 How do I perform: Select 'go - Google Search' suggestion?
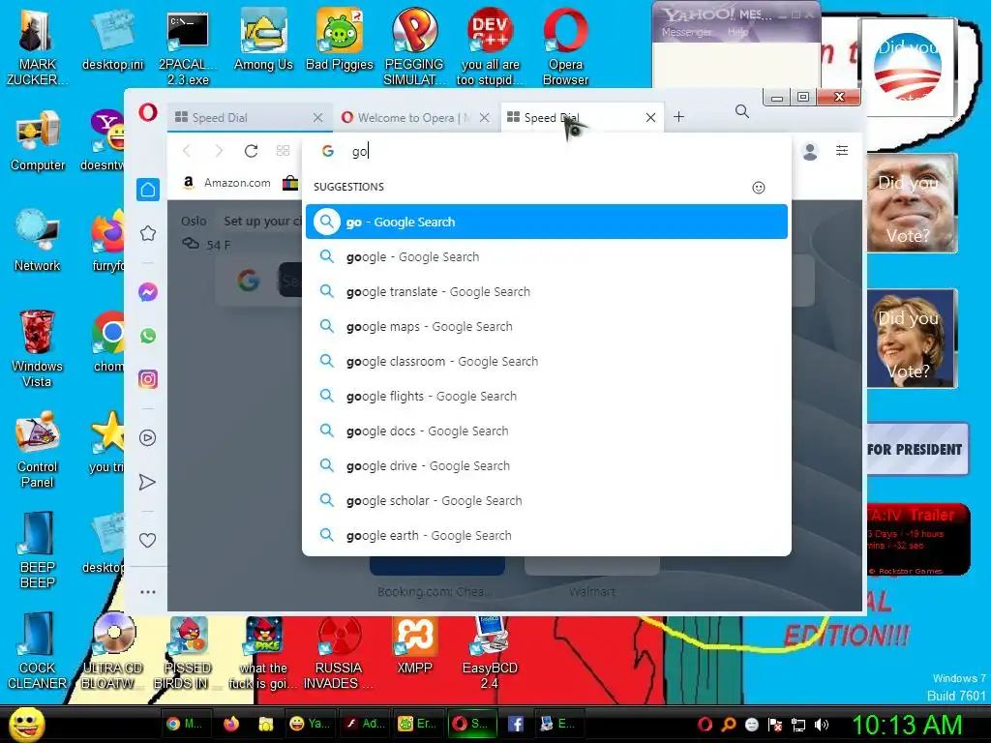click(547, 222)
